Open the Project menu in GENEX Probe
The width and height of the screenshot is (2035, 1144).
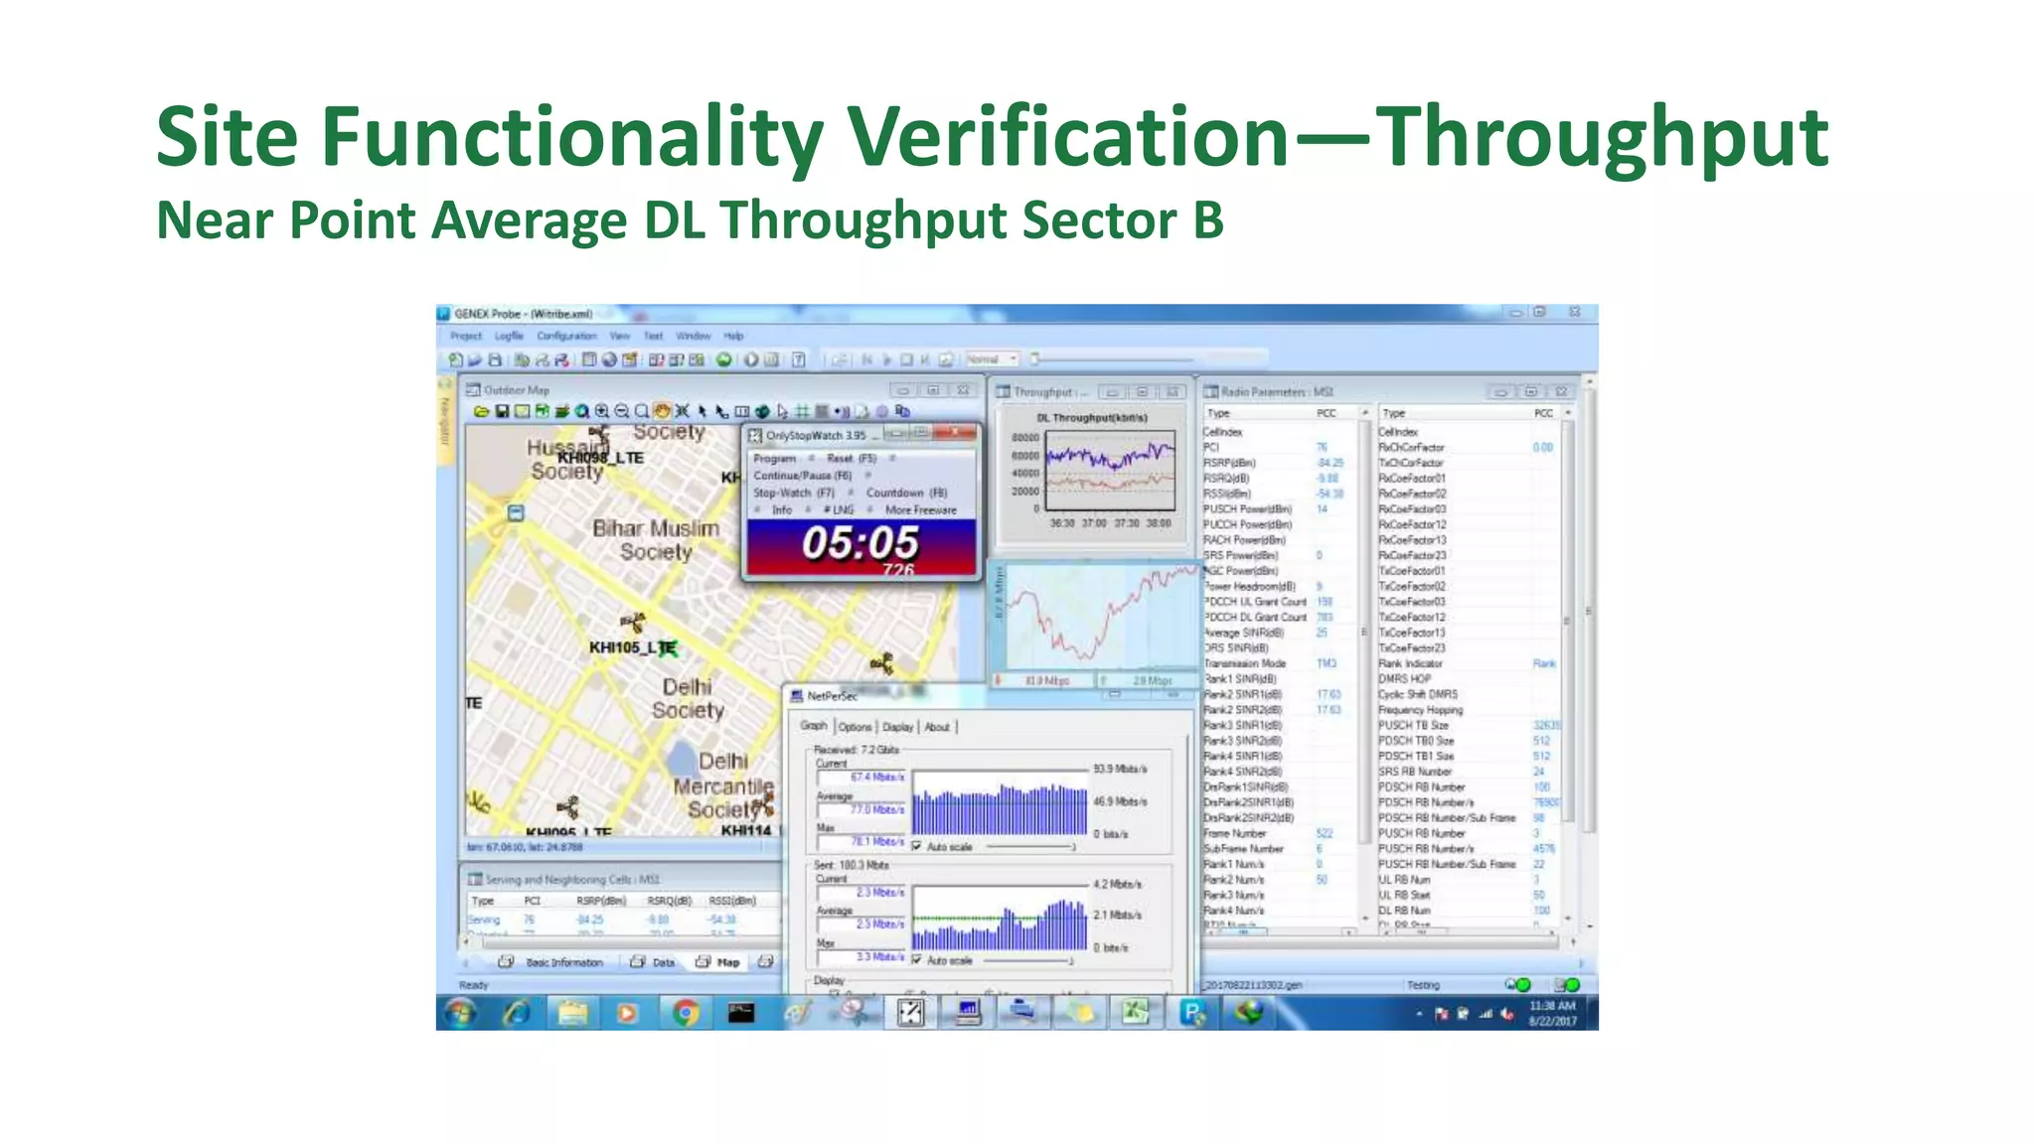465,336
